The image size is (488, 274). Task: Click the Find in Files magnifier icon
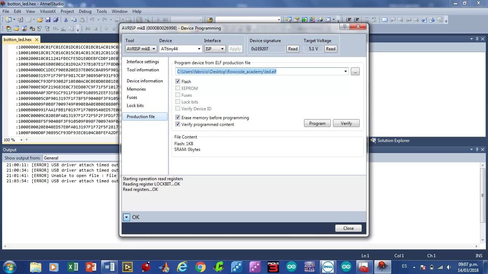pyautogui.click(x=147, y=20)
